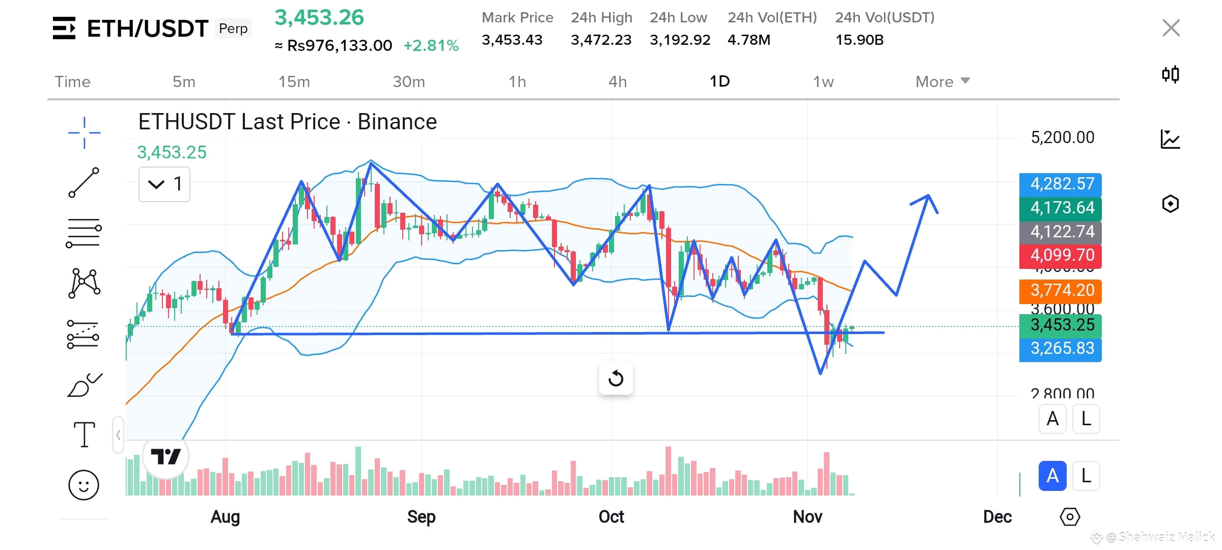
Task: Open the forecasting and measurement tool
Action: point(83,334)
